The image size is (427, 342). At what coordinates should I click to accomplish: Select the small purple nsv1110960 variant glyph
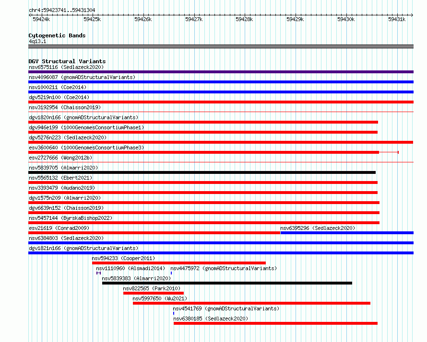(x=98, y=273)
